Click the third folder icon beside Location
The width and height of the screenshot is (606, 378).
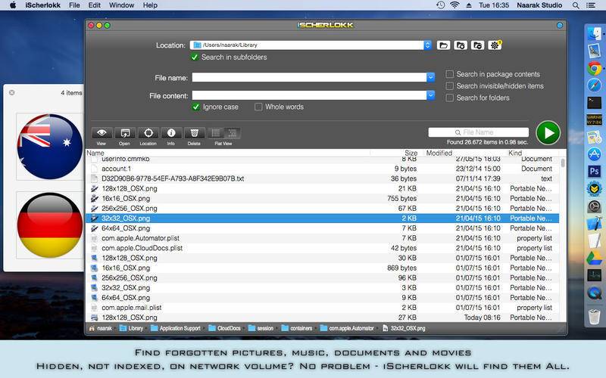click(477, 45)
